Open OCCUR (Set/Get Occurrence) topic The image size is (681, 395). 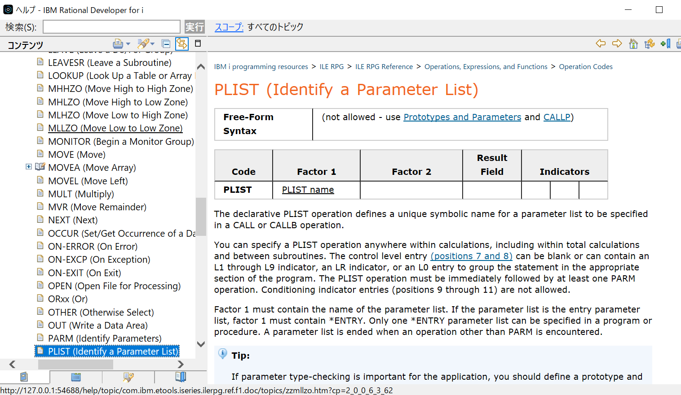[121, 233]
